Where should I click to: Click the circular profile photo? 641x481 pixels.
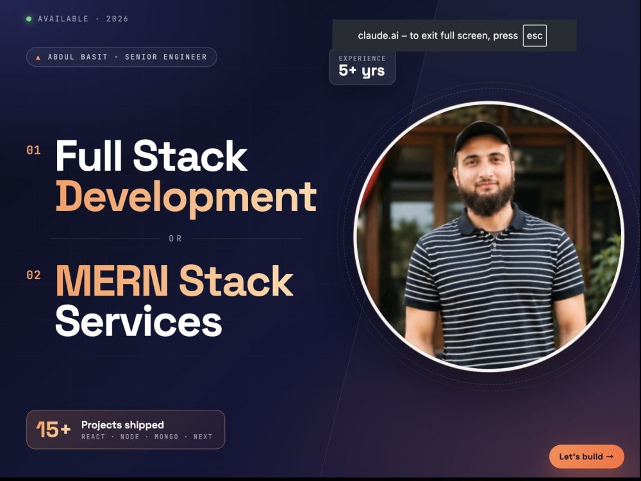(x=488, y=236)
